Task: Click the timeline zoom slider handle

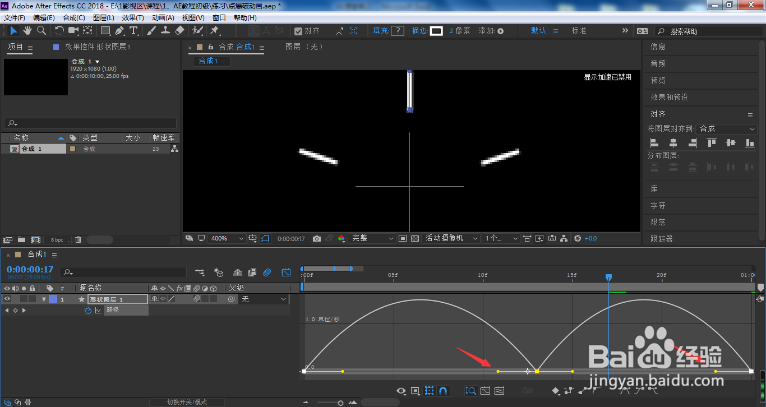Action: click(x=340, y=403)
